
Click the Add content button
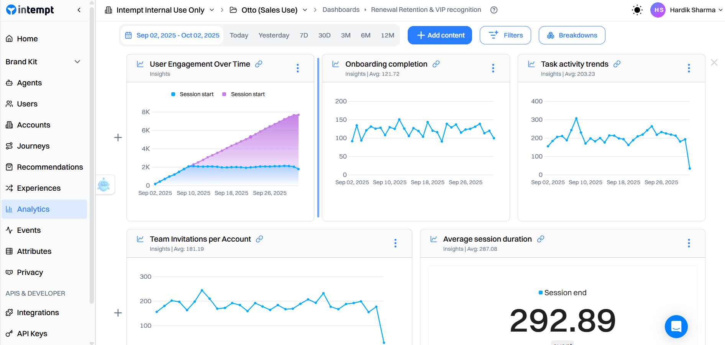point(440,35)
